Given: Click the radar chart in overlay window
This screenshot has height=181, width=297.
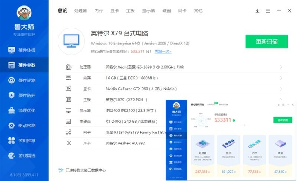Looking at the screenshot, I should (x=201, y=120).
